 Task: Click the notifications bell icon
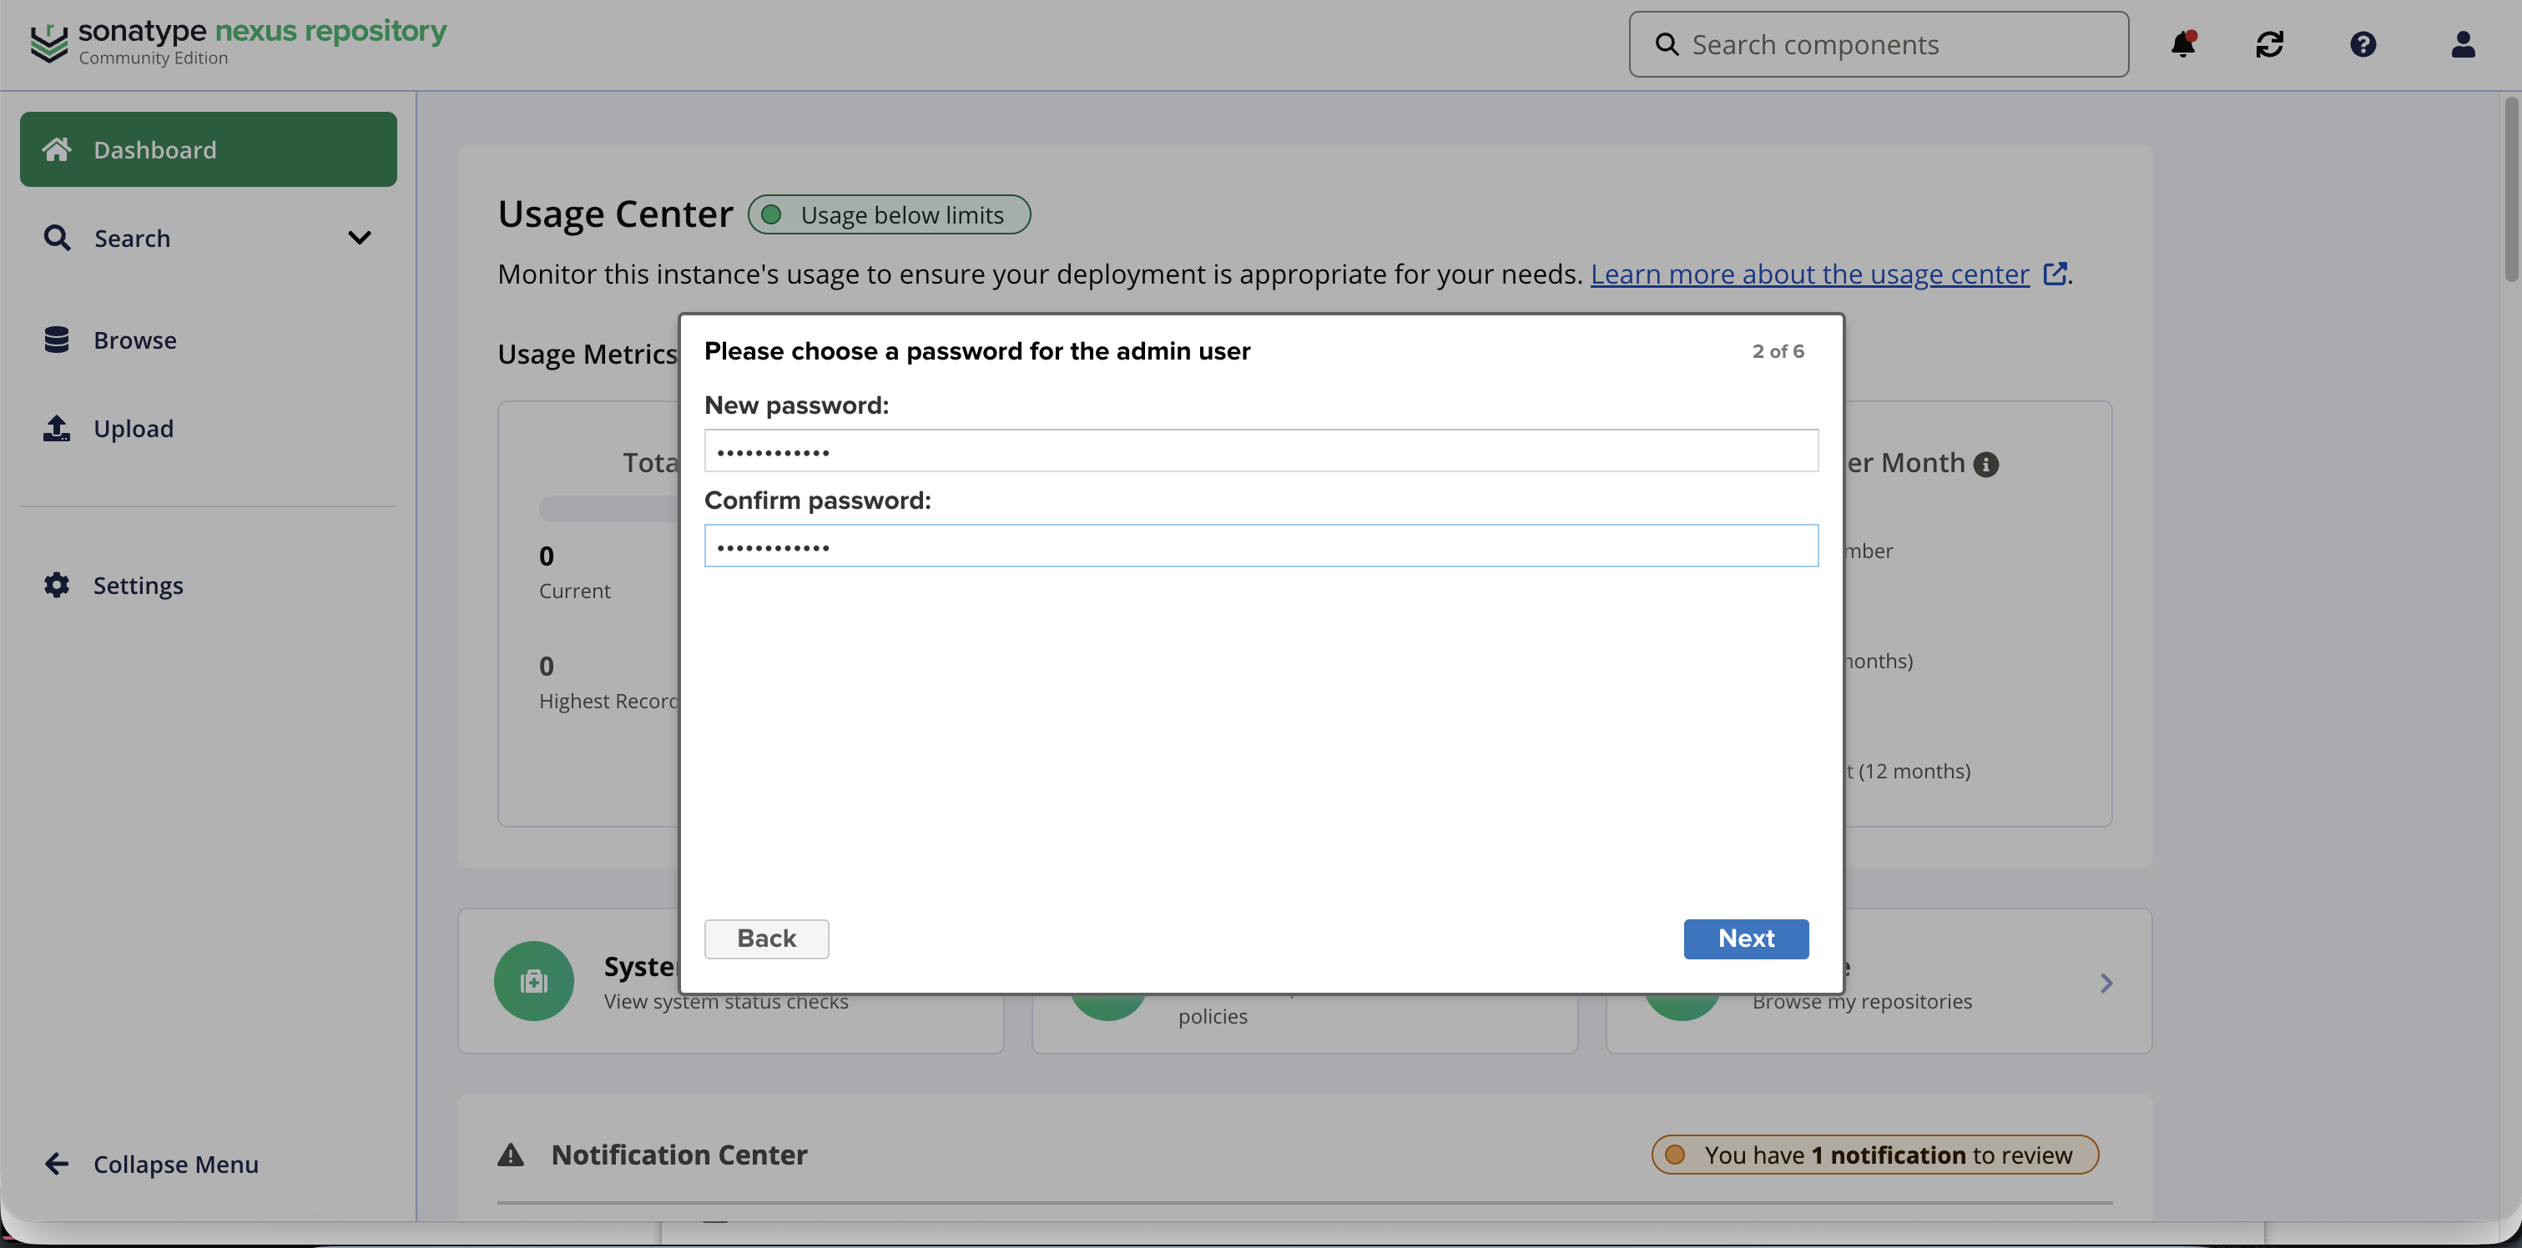click(2182, 45)
